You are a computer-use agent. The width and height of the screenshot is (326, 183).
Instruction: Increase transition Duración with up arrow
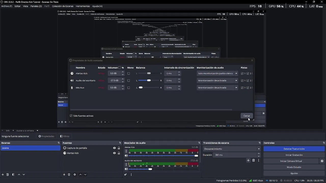pos(259,154)
